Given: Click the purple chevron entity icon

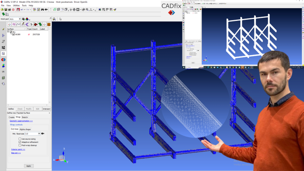Looking at the screenshot, I should pyautogui.click(x=27, y=24).
